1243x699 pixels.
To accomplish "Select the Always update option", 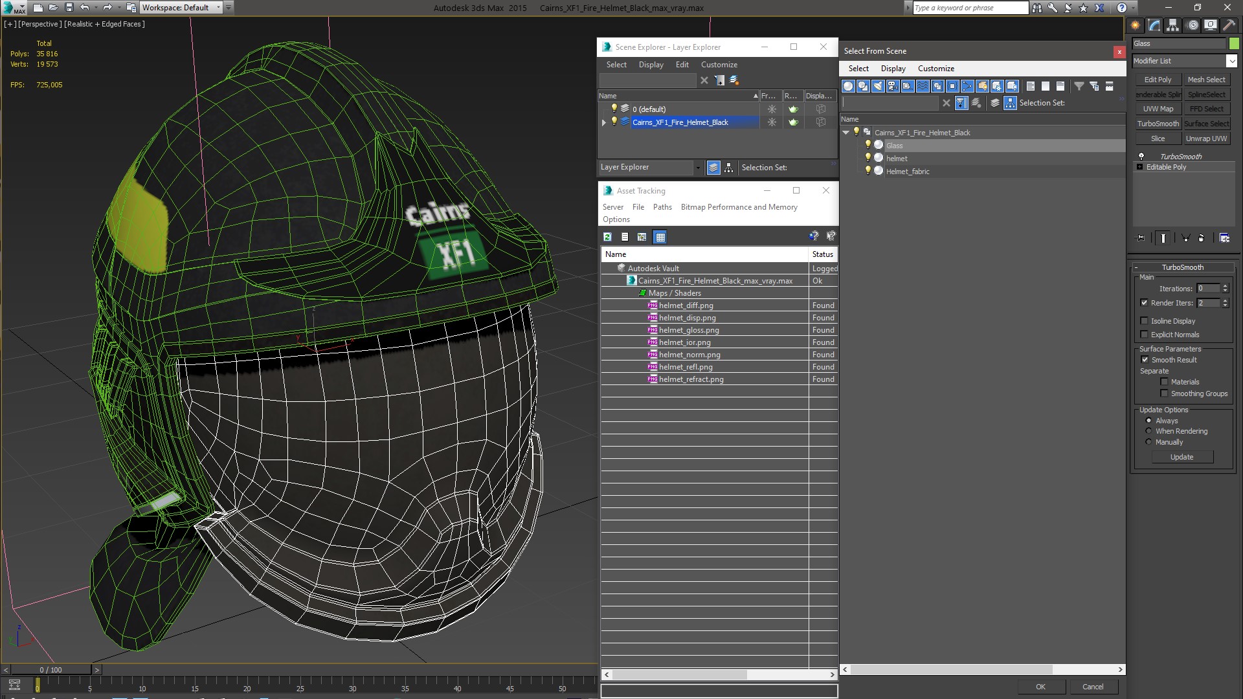I will tap(1149, 421).
